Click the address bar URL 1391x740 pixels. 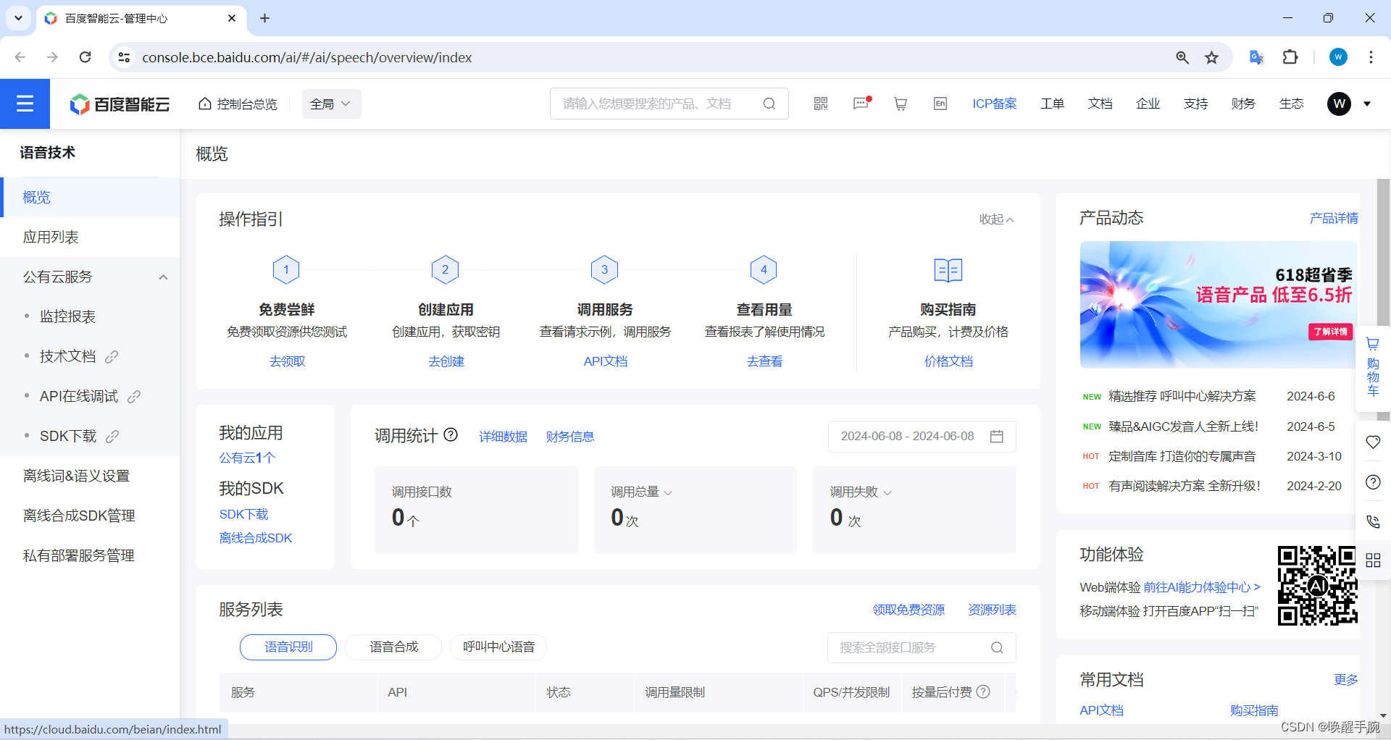[306, 57]
